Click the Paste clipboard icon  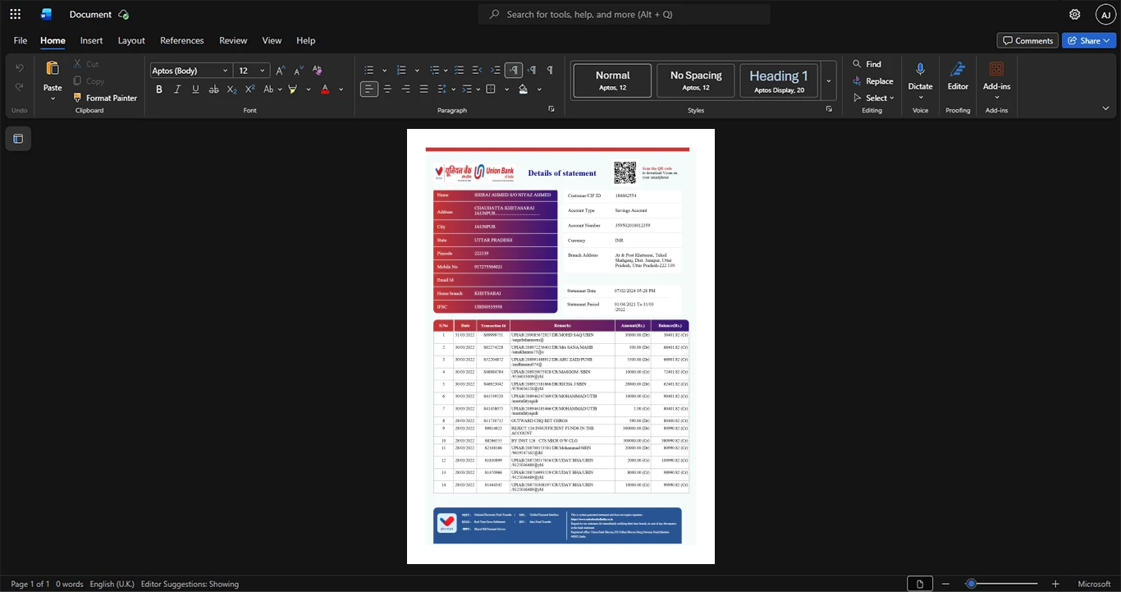tap(53, 68)
